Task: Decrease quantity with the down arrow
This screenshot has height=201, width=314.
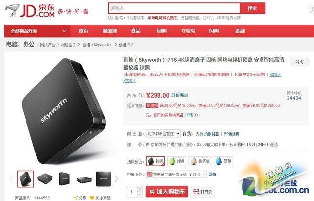Action: pyautogui.click(x=140, y=194)
